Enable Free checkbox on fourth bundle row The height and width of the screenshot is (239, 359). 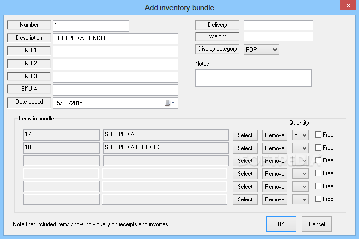click(318, 173)
